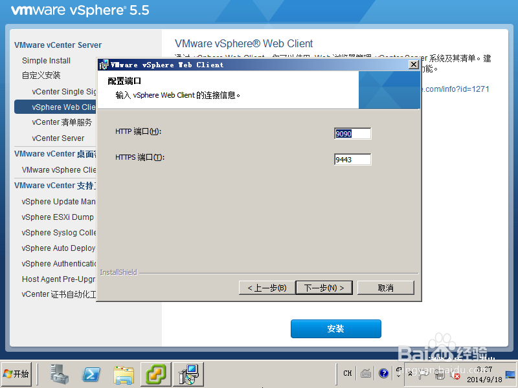The image size is (518, 388).
Task: Open the keyboard layout tray icon
Action: click(366, 373)
